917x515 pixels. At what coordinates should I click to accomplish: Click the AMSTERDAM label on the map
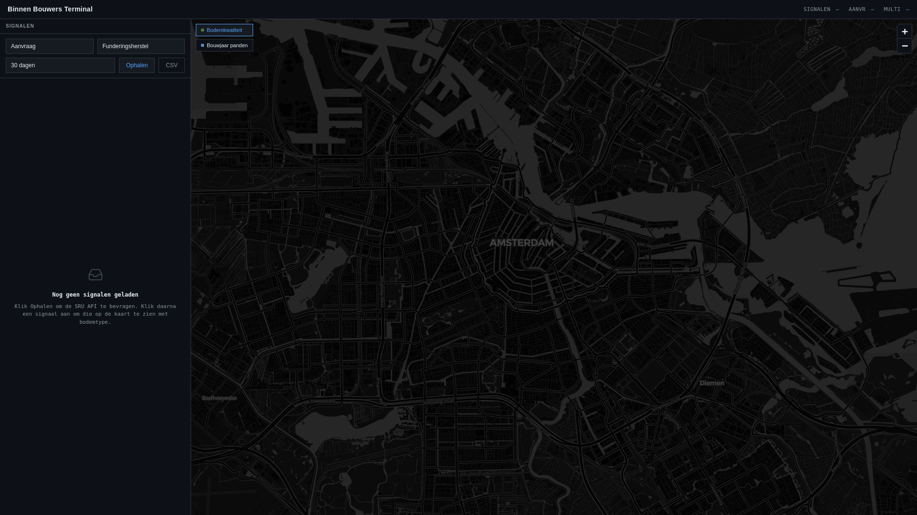pos(522,243)
